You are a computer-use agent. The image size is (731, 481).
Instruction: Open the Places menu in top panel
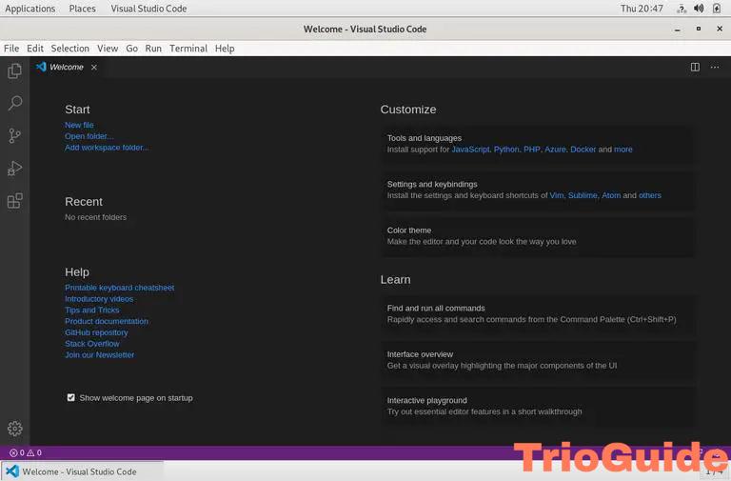[x=82, y=9]
